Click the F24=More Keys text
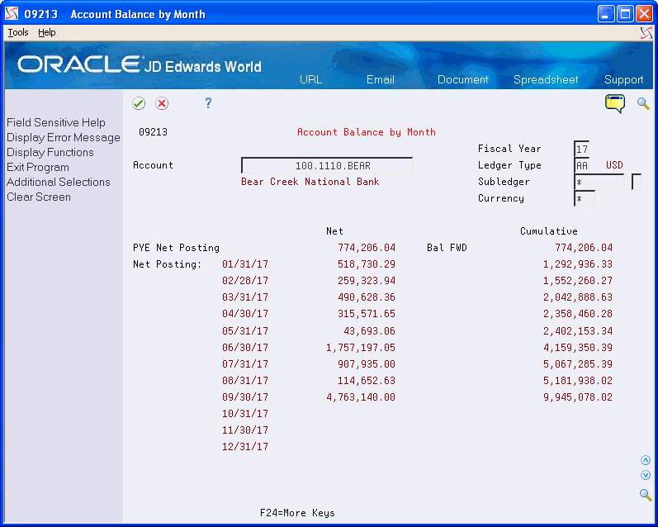This screenshot has height=527, width=658. (297, 513)
